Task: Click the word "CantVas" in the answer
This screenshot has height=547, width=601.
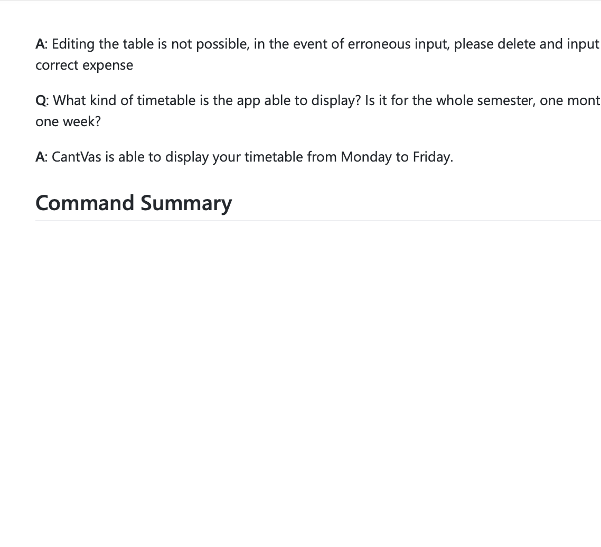Action: tap(76, 157)
